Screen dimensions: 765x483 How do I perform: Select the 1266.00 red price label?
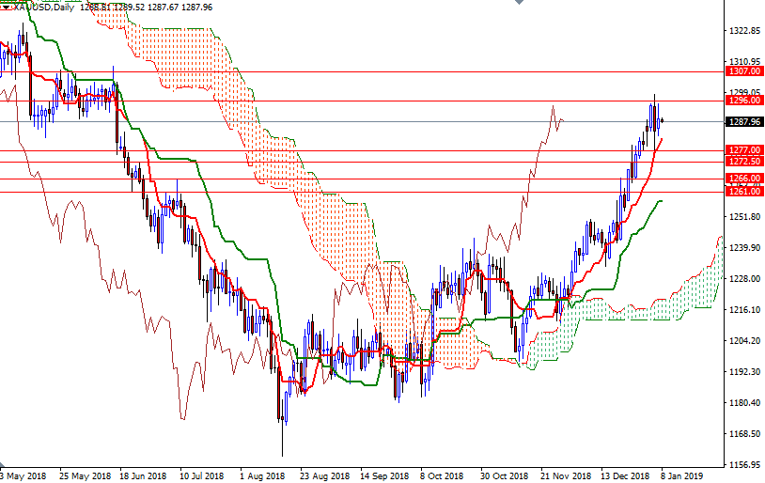coord(743,179)
